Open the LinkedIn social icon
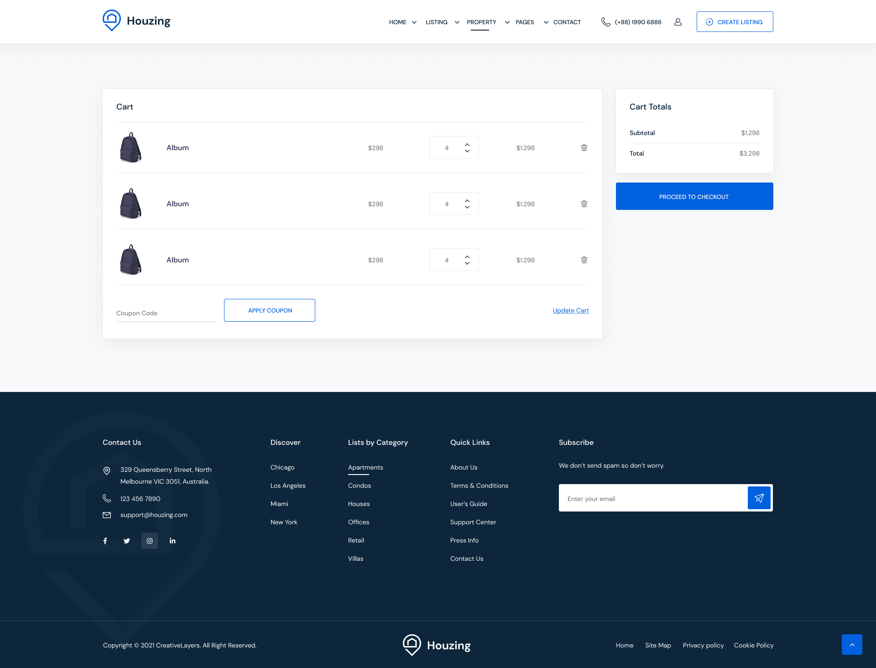This screenshot has height=668, width=876. [x=172, y=541]
